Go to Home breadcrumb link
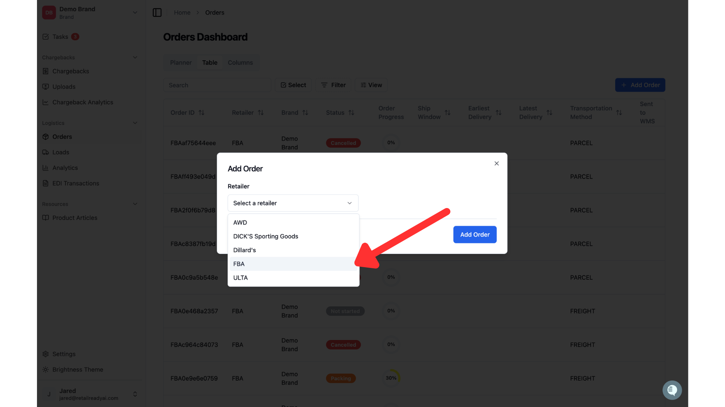Screen dimensions: 725x407 [182, 12]
